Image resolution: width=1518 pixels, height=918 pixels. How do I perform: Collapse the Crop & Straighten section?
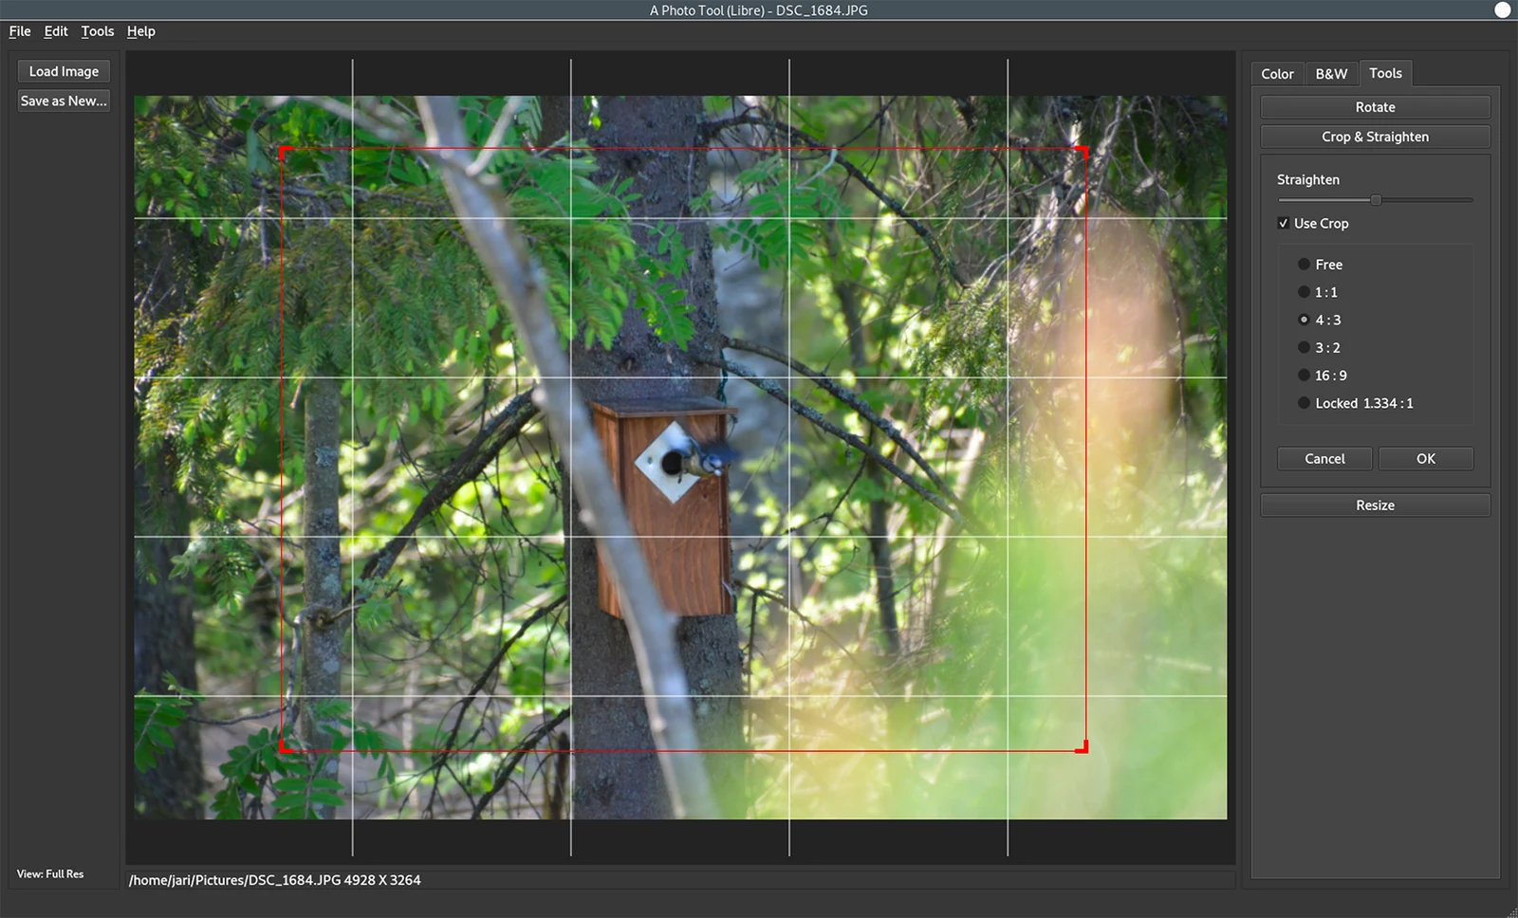[x=1375, y=137]
